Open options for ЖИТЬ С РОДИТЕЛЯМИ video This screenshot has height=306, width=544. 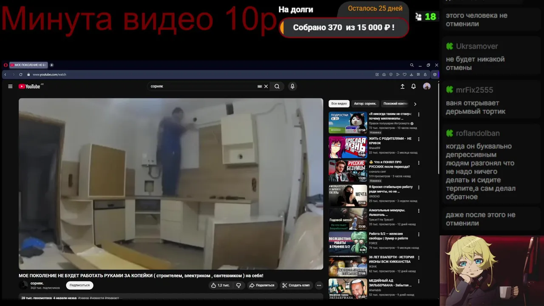[x=419, y=139]
